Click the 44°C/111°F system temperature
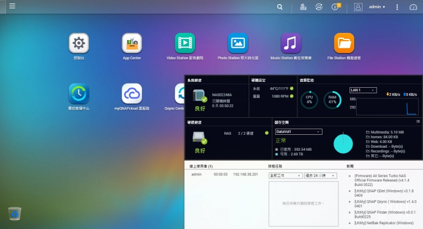The image size is (423, 229). pyautogui.click(x=279, y=88)
